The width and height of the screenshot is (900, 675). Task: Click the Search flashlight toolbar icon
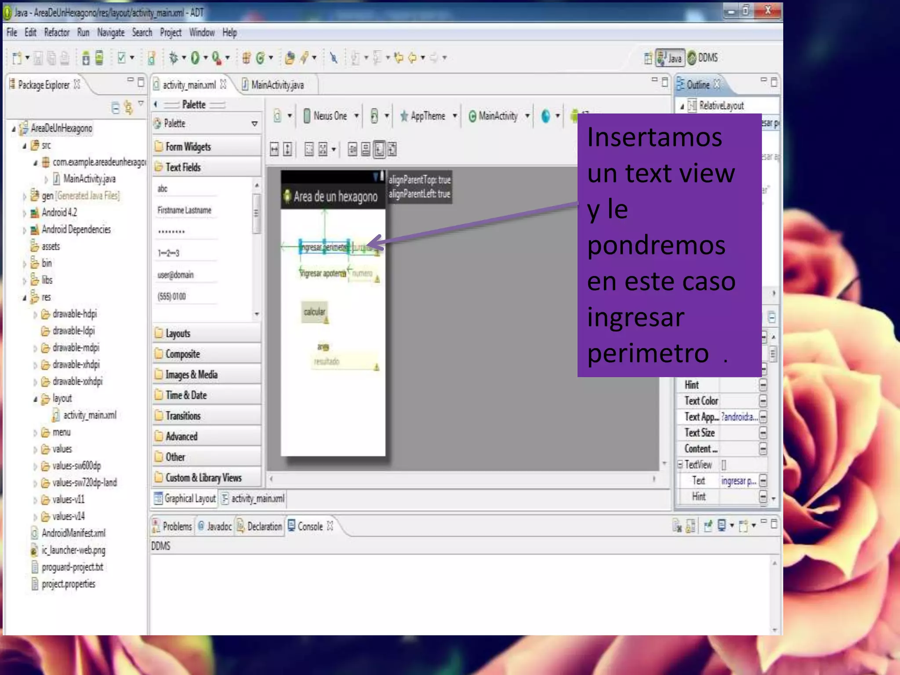click(304, 58)
